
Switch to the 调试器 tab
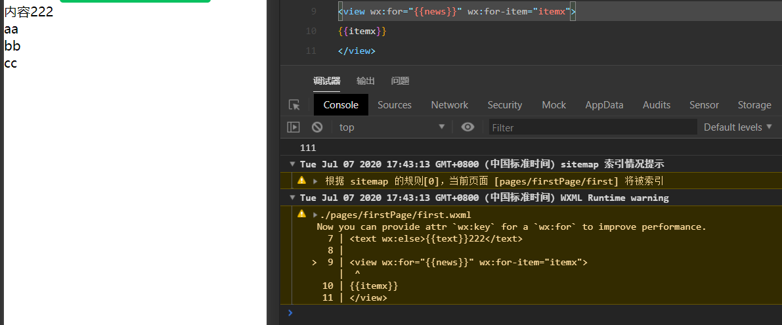(327, 81)
